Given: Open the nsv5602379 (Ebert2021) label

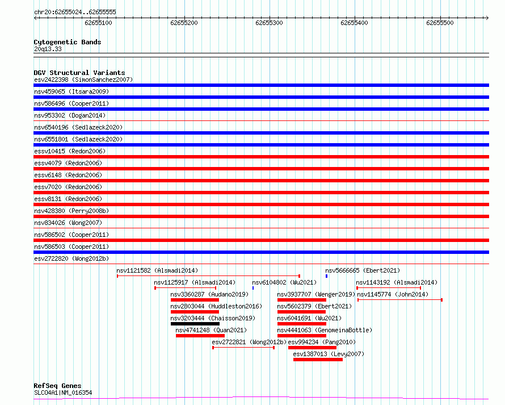Looking at the screenshot, I should point(314,306).
